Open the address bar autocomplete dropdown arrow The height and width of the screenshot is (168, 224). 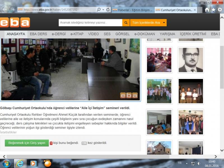pyautogui.click(x=103, y=10)
